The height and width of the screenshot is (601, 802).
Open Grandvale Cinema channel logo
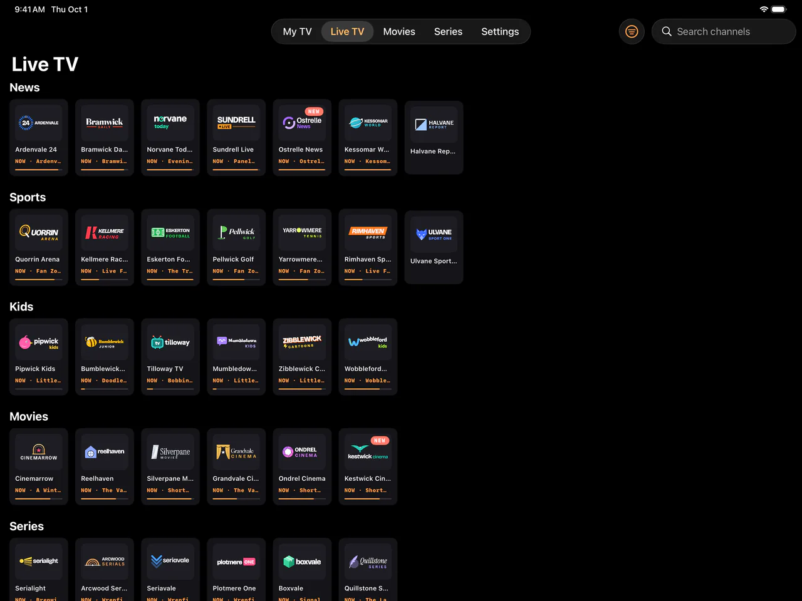pyautogui.click(x=236, y=452)
